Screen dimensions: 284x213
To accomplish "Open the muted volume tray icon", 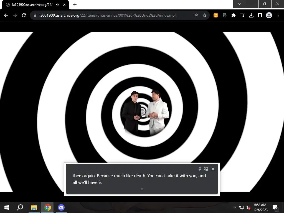I will [x=248, y=207].
